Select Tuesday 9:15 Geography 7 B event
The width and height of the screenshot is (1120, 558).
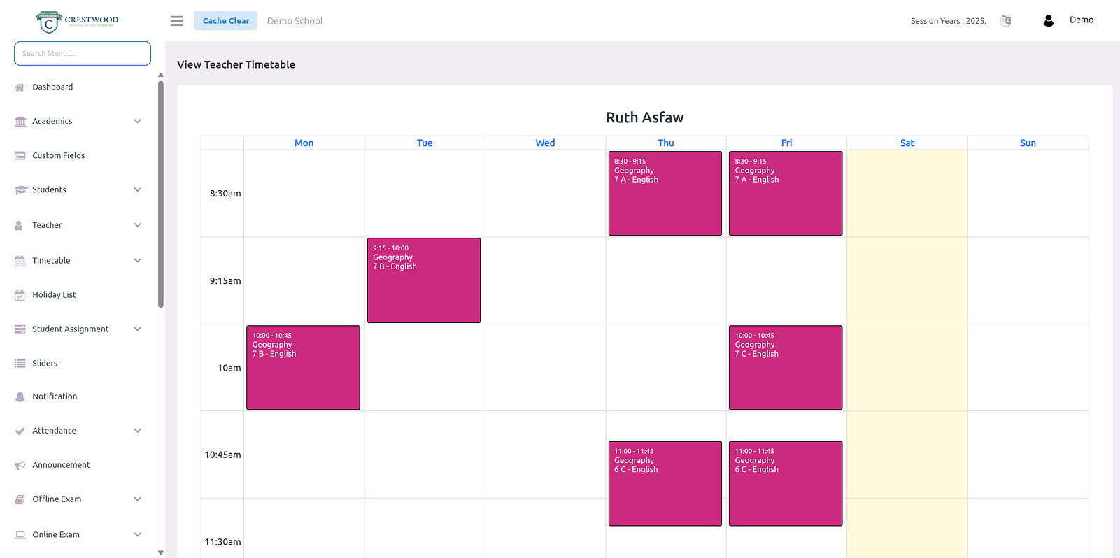(x=424, y=280)
